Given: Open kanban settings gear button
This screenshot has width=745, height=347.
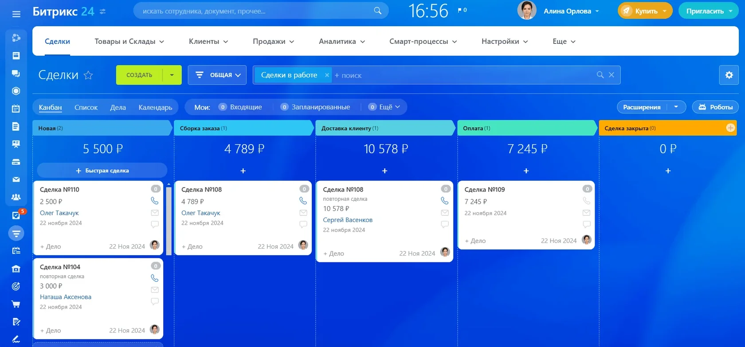Looking at the screenshot, I should pos(729,75).
